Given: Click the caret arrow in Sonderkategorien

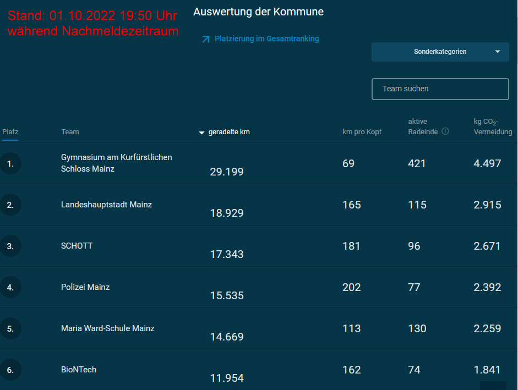Looking at the screenshot, I should click(498, 52).
